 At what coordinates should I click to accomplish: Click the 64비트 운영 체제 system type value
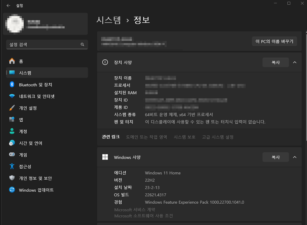coord(179,114)
